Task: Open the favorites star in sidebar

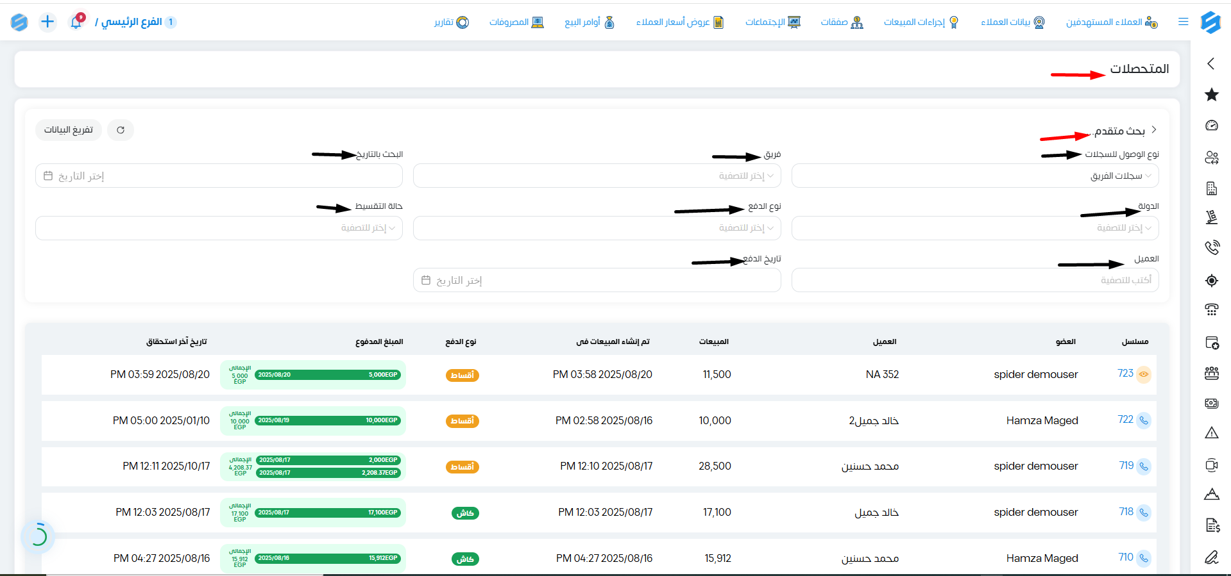Action: tap(1211, 95)
